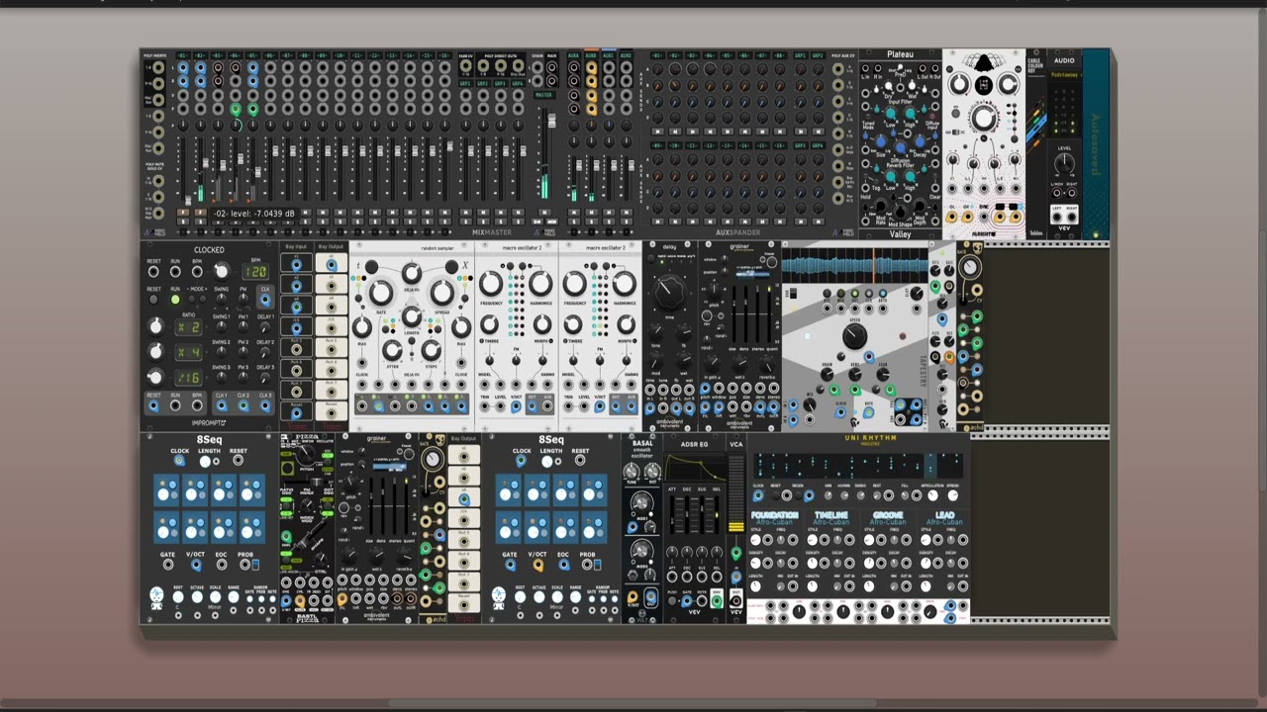Click the Clocked BPM display showing 120
Viewport: 1267px width, 712px height.
pyautogui.click(x=256, y=271)
